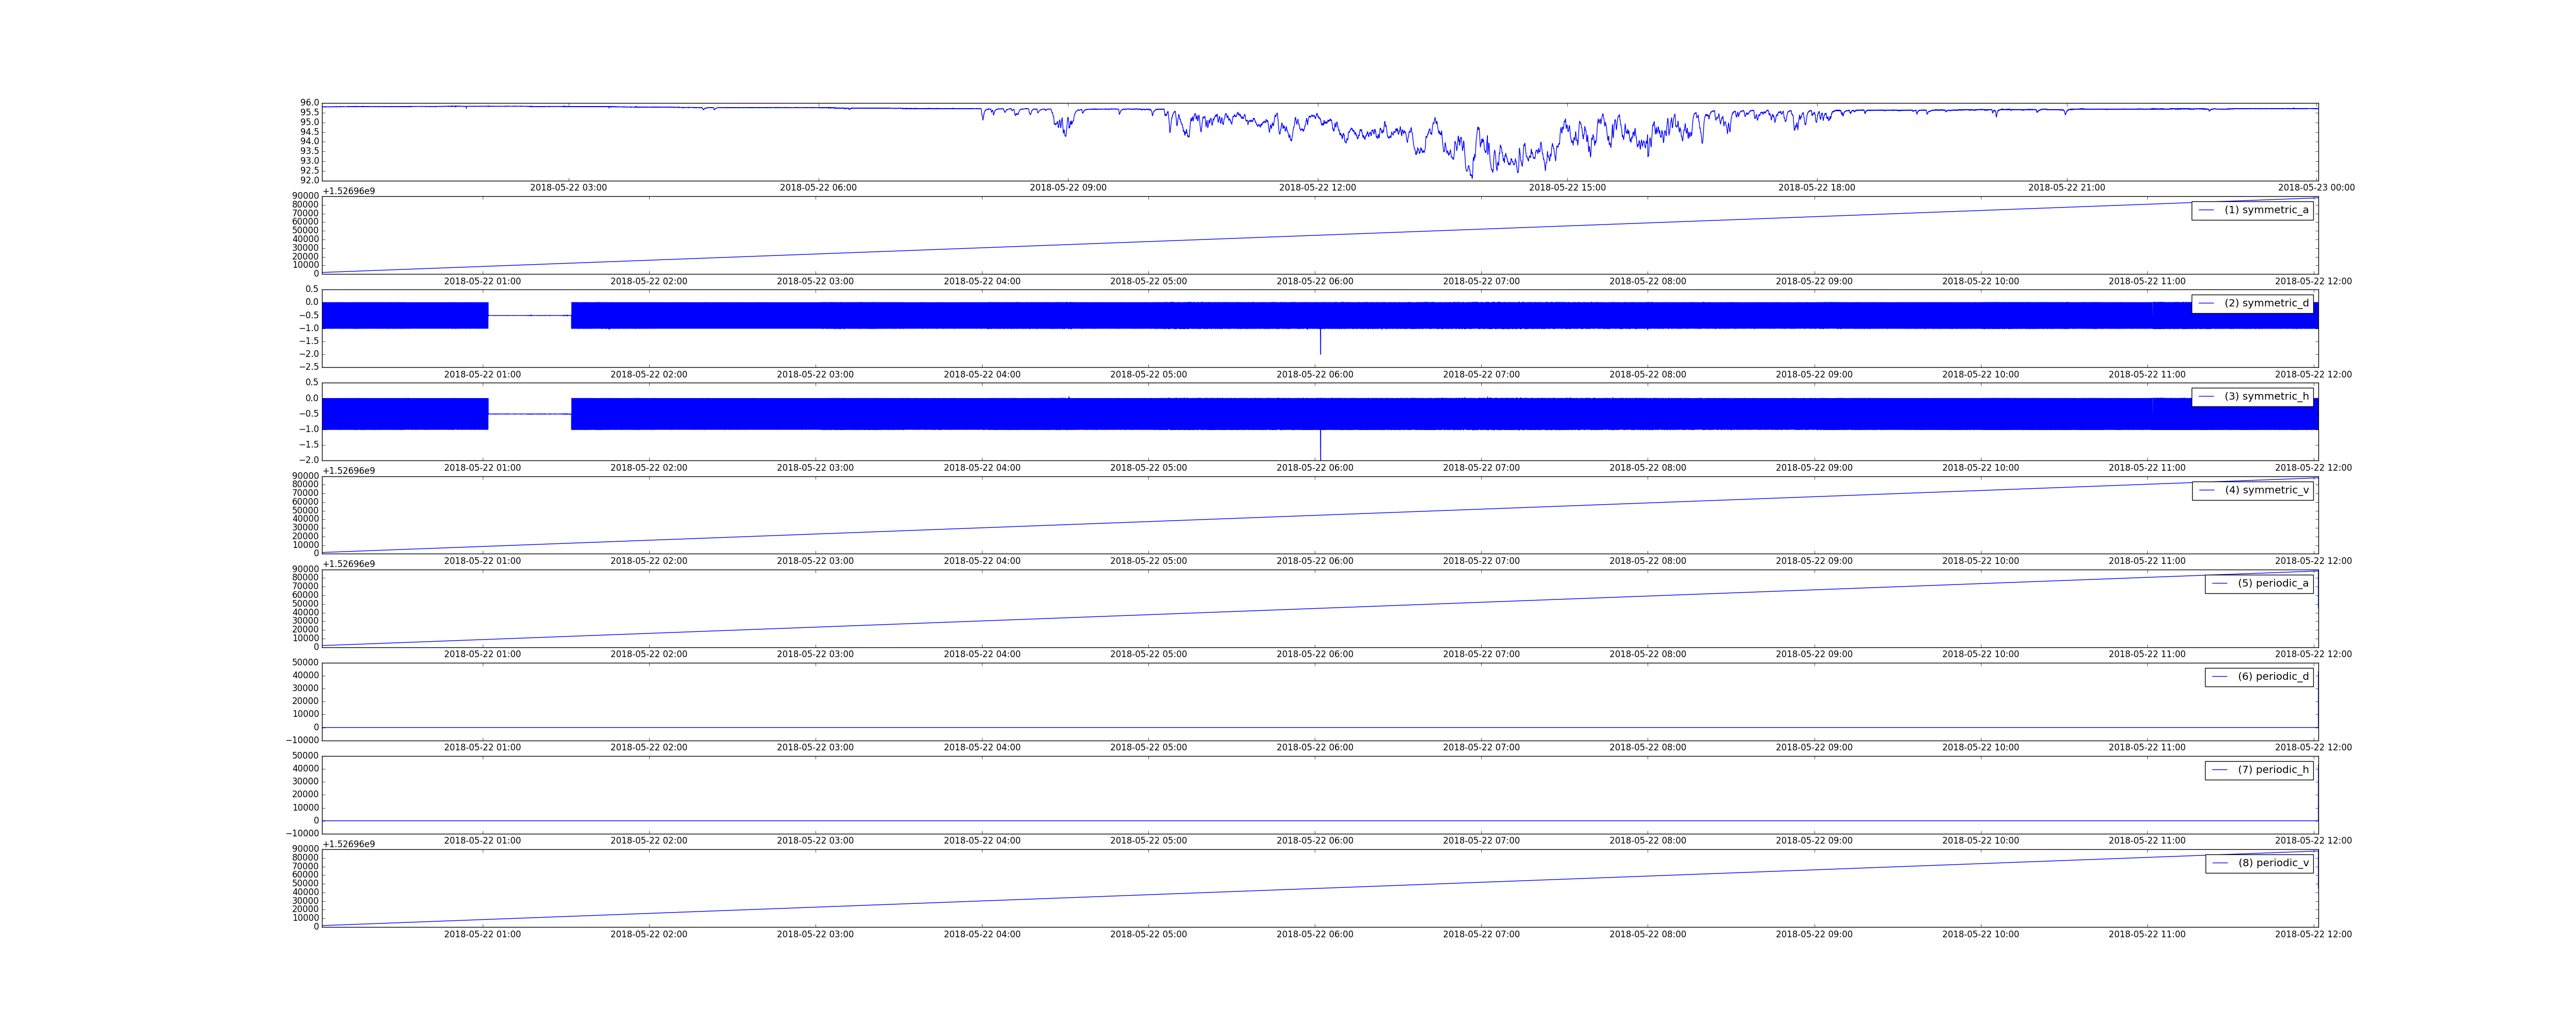Click the flat gap segment in symmetric_h plot
This screenshot has width=2576, height=1030.
[529, 414]
